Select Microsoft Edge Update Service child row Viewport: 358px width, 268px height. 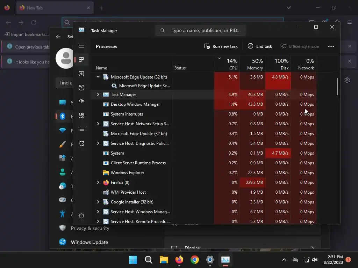144,86
